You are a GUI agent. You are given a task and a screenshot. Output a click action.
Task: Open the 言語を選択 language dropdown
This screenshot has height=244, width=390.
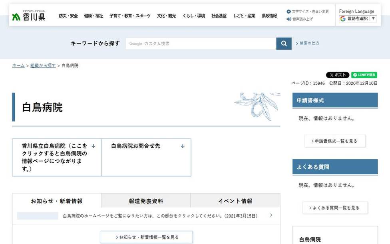(x=358, y=19)
